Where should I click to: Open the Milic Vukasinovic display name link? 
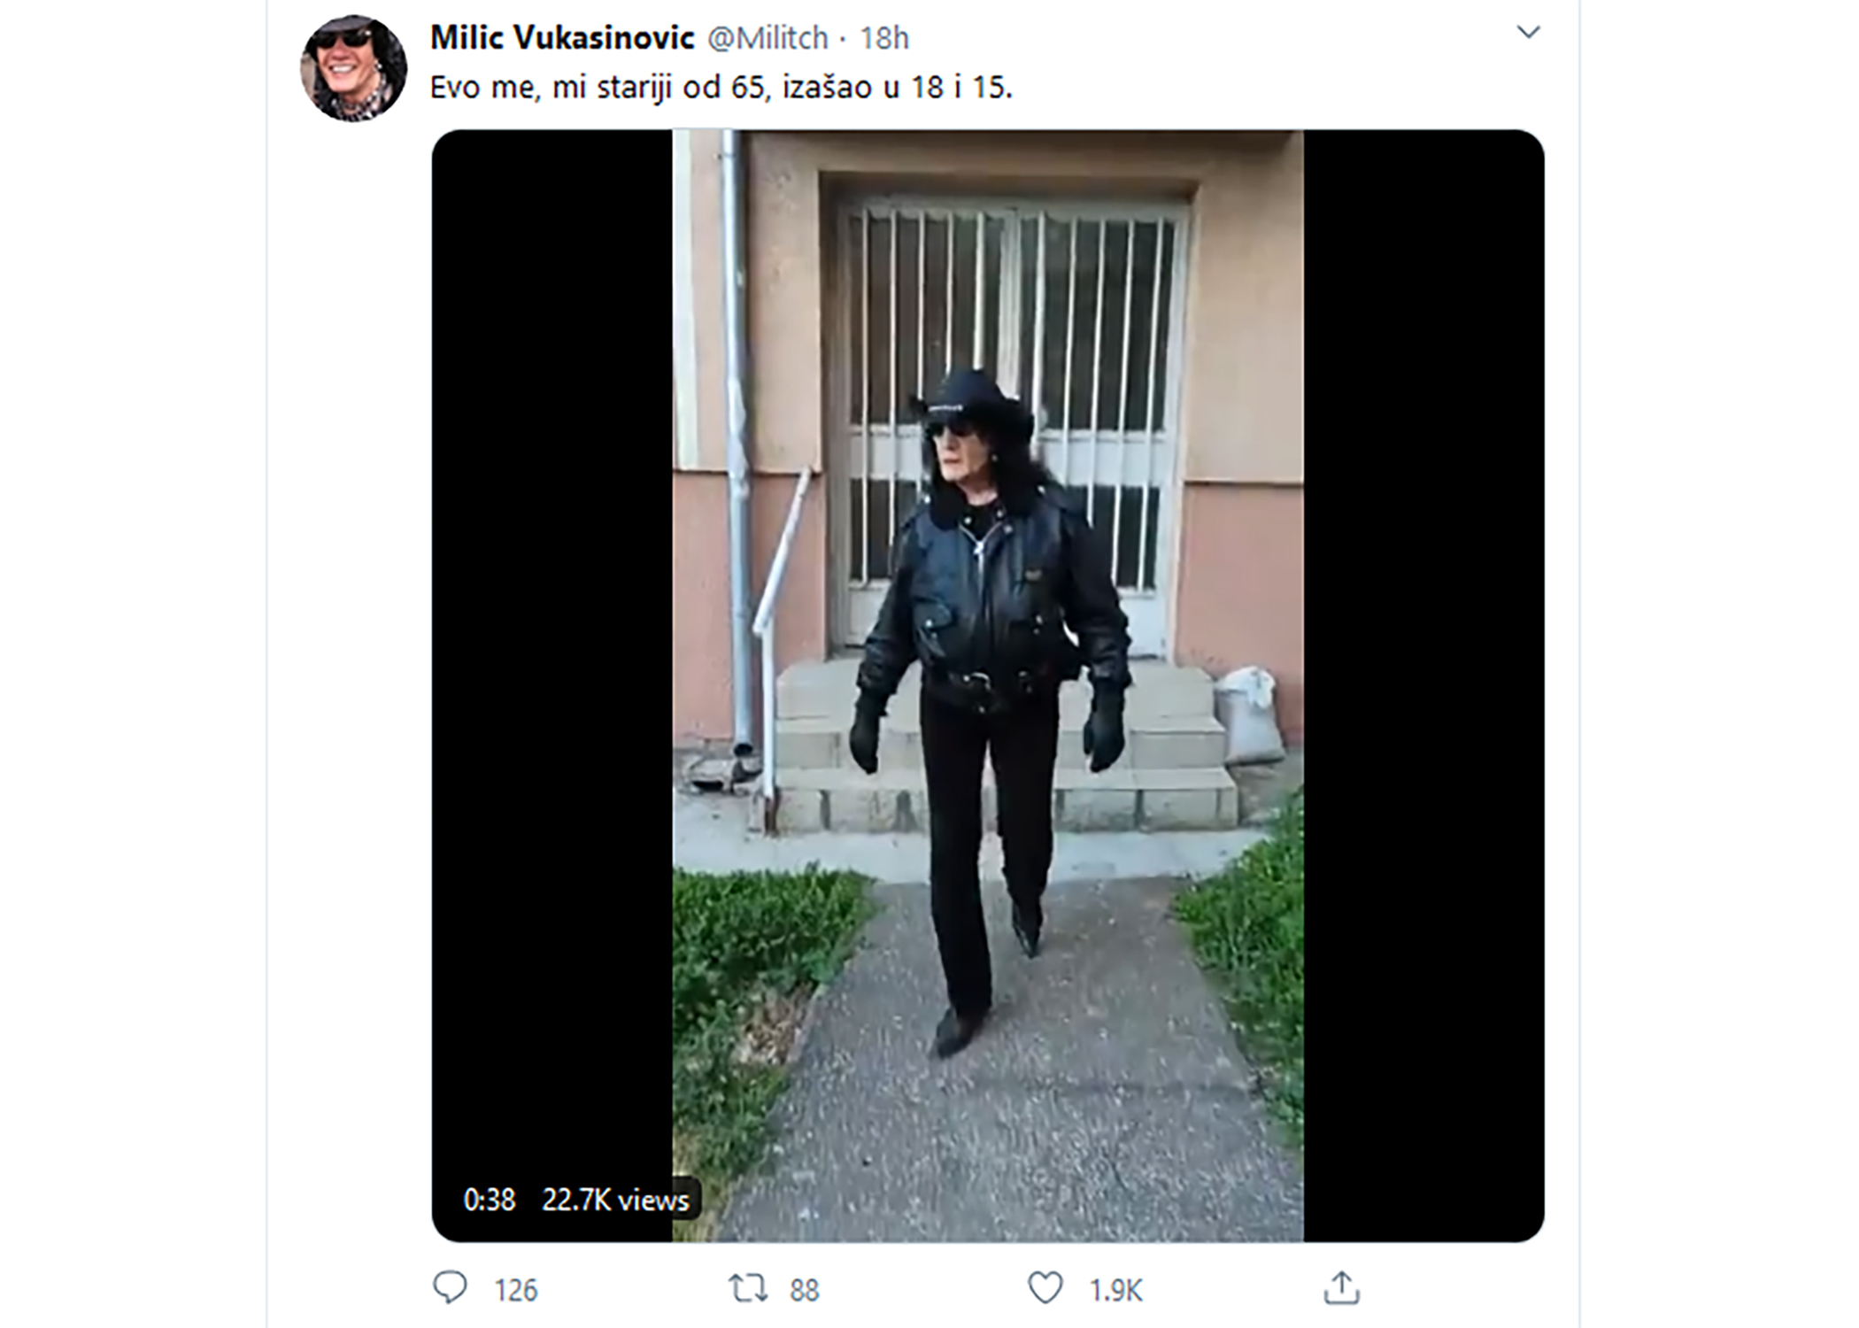tap(562, 37)
